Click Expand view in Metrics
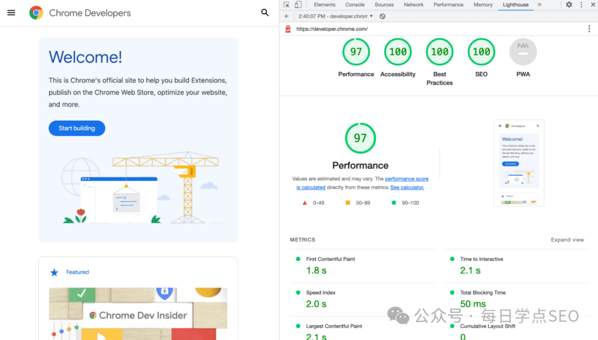 click(567, 240)
